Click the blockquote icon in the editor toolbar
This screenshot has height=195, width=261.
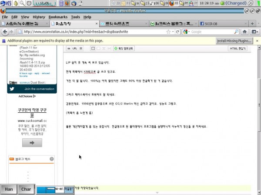(69, 49)
